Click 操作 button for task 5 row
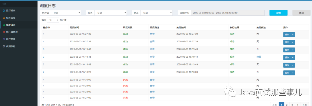312x106 pixels. click(287, 50)
